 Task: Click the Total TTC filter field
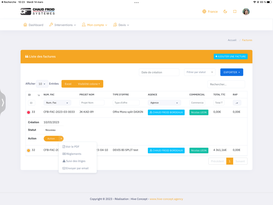(219, 103)
